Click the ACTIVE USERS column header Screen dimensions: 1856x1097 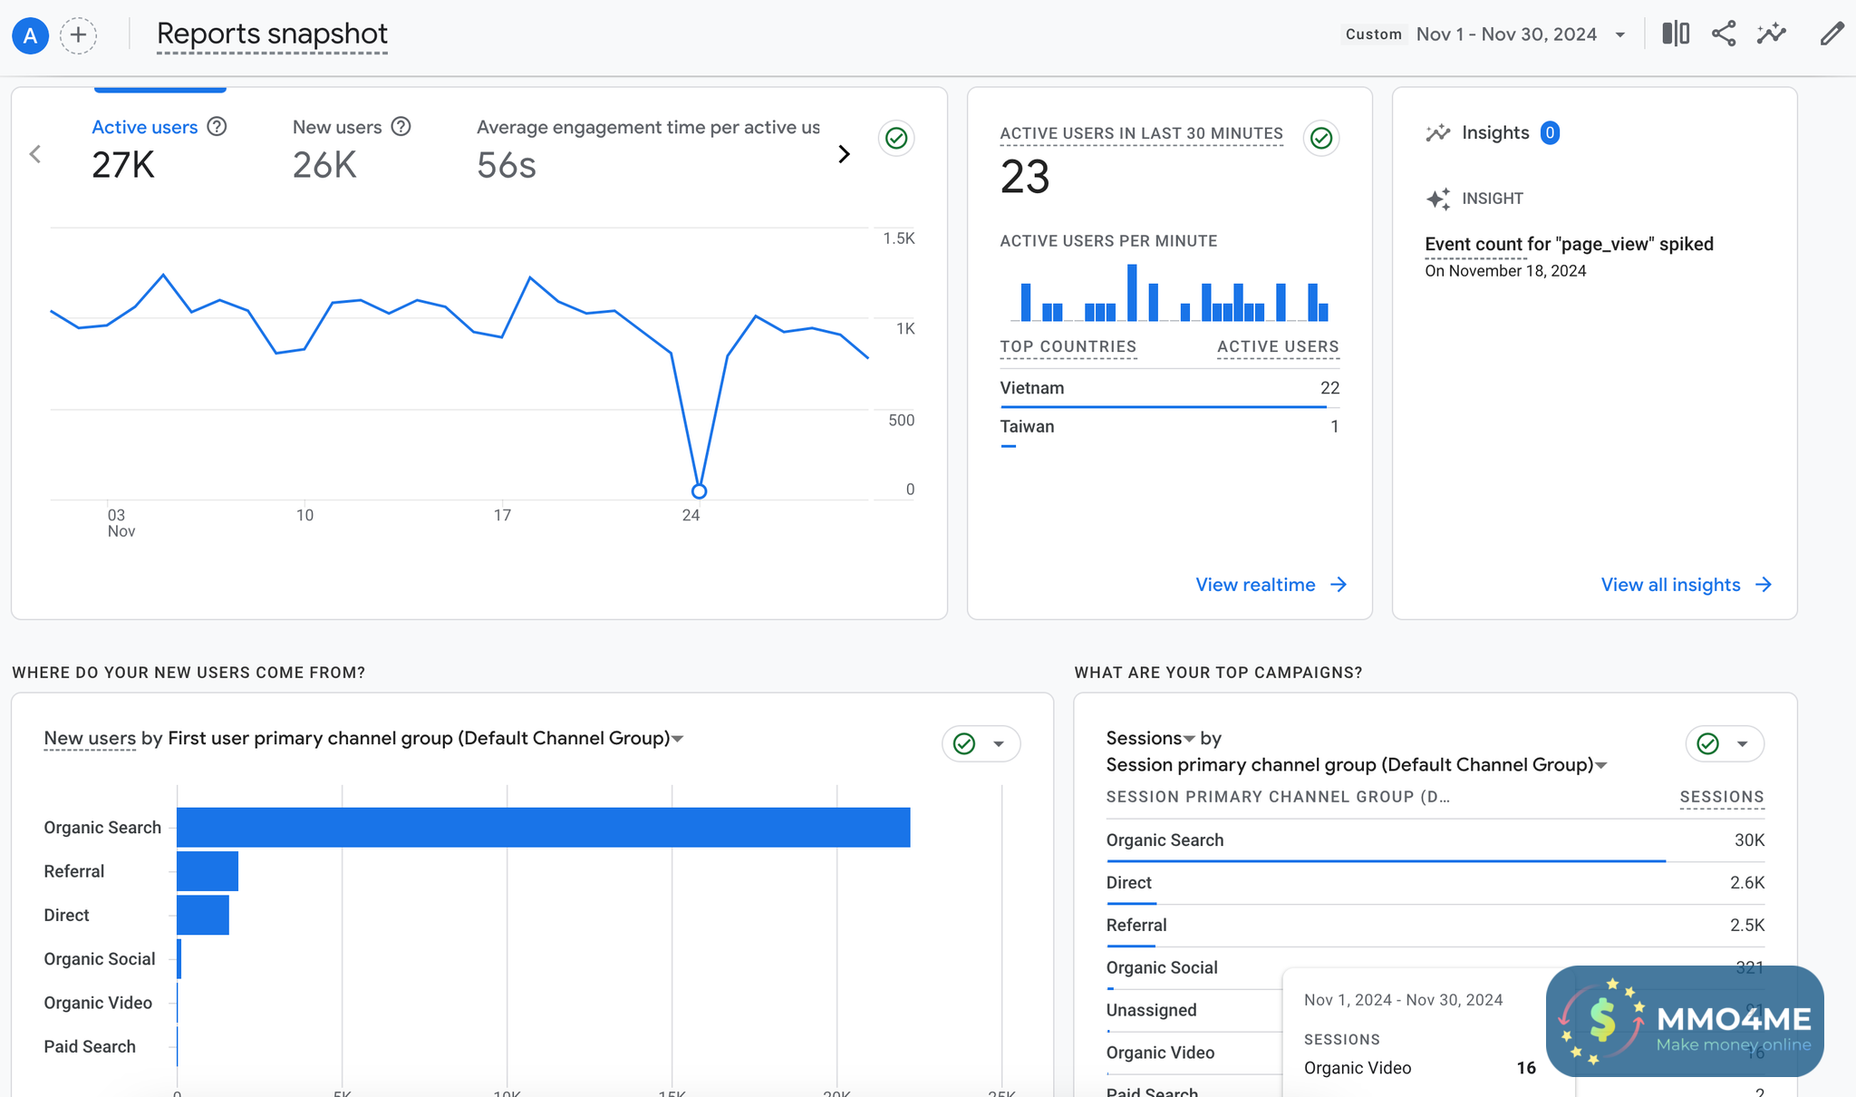(x=1278, y=347)
